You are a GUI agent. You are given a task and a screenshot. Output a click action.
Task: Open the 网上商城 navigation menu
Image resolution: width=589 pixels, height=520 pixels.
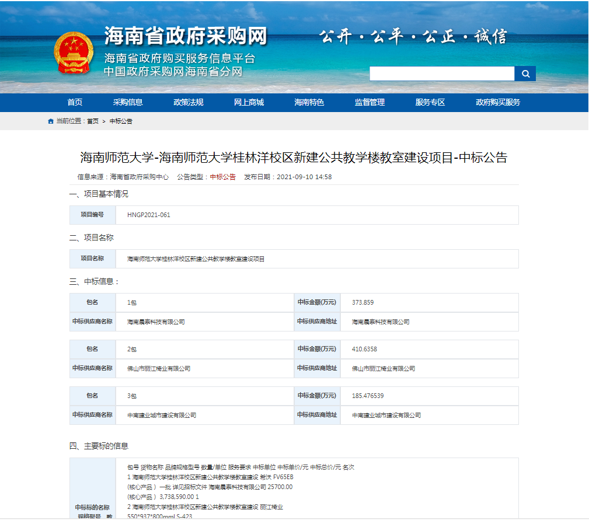[x=249, y=103]
